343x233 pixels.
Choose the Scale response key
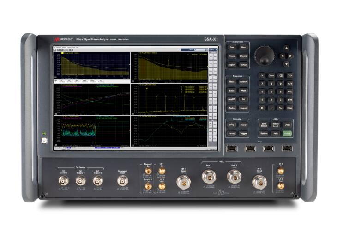[232, 91]
